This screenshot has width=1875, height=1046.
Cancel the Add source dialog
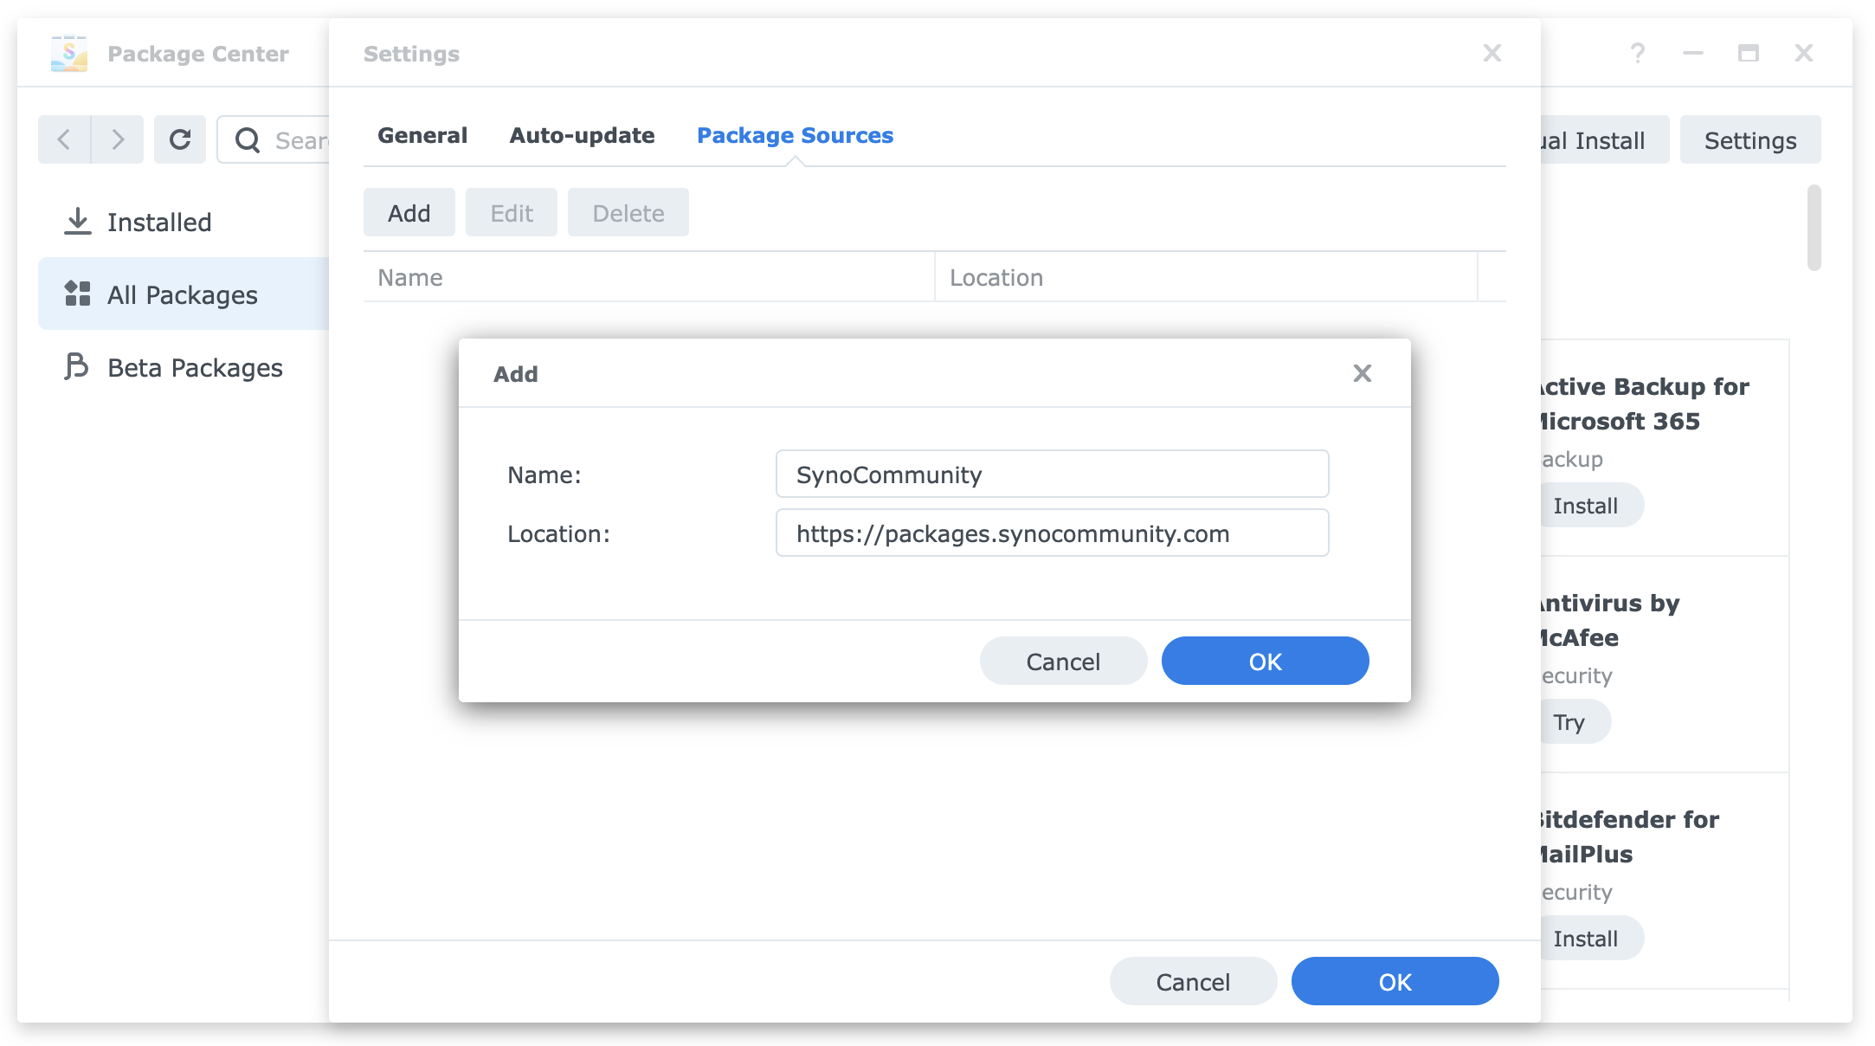[x=1063, y=661]
